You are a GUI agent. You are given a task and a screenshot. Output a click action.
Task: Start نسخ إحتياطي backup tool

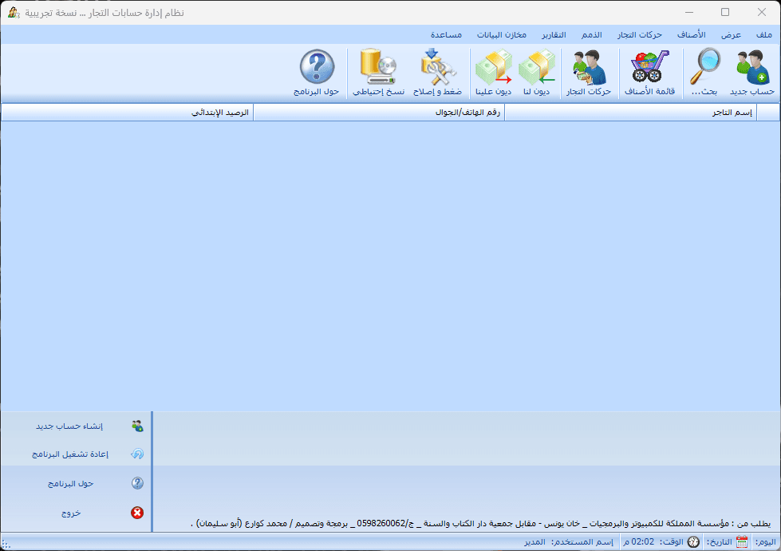tap(379, 67)
